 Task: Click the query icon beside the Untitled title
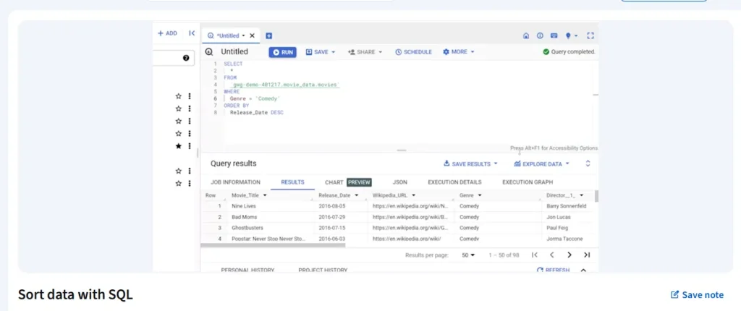pos(209,52)
